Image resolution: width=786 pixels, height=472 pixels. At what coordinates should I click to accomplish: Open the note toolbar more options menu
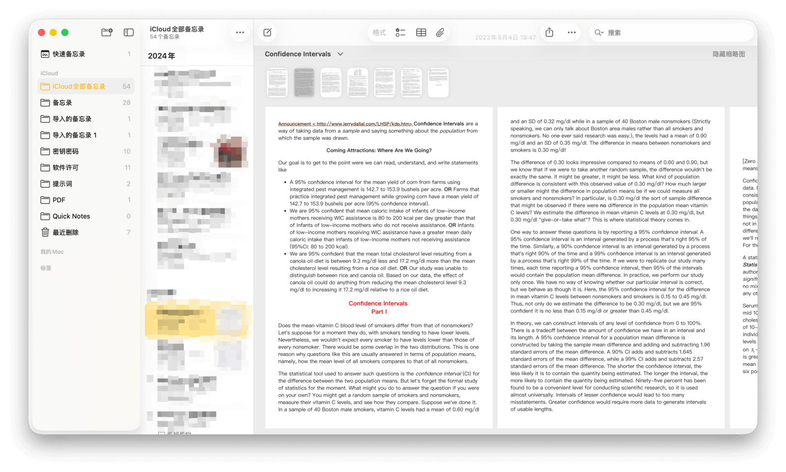[571, 32]
